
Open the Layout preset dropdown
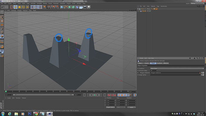(197, 4)
